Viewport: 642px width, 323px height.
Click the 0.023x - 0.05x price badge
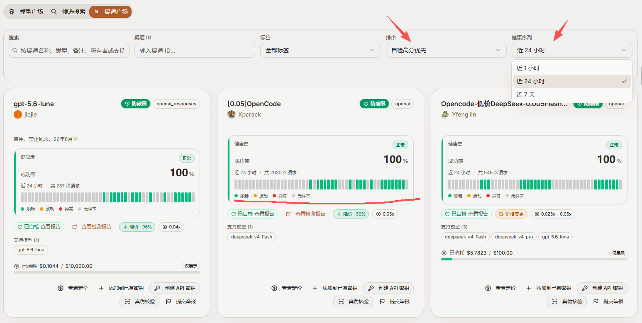pyautogui.click(x=553, y=214)
